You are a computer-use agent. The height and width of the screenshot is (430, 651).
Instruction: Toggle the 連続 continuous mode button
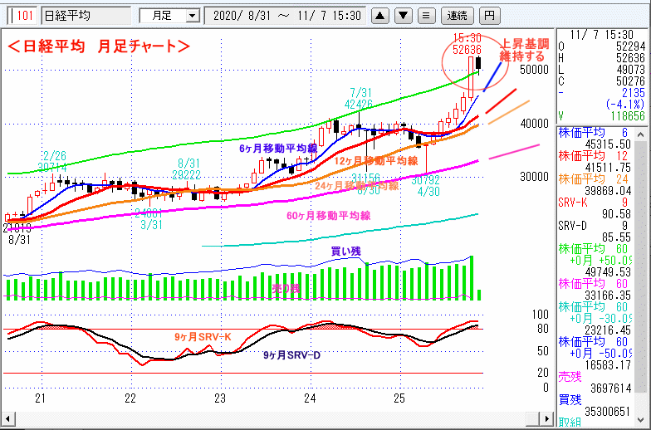point(458,15)
